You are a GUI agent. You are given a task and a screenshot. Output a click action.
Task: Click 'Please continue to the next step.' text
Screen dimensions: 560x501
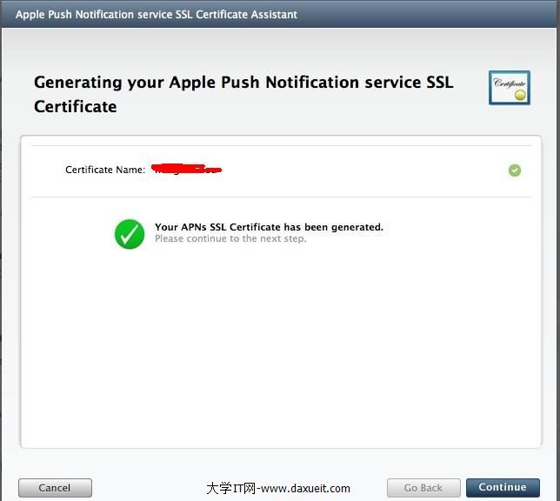230,238
